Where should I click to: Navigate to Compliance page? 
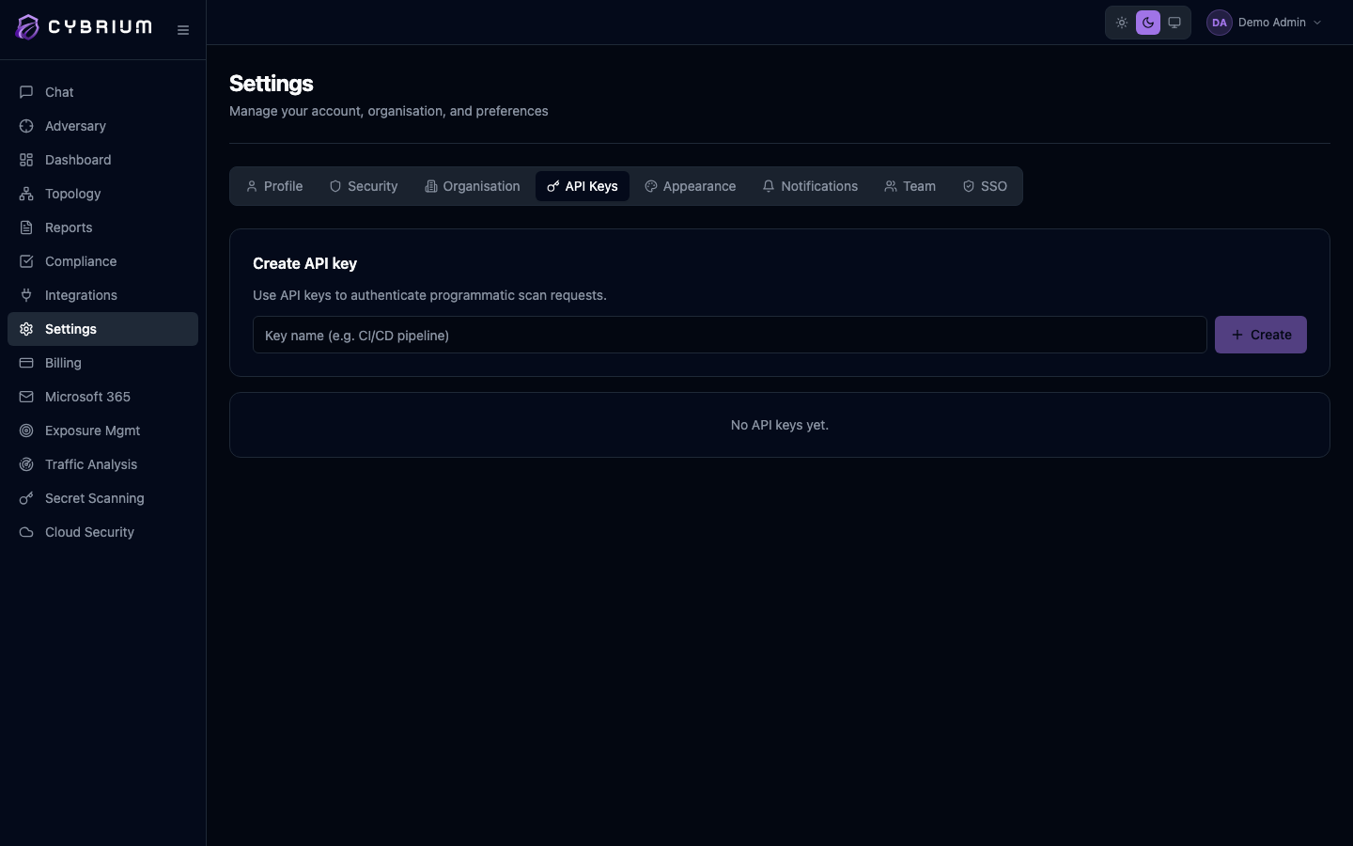102,261
